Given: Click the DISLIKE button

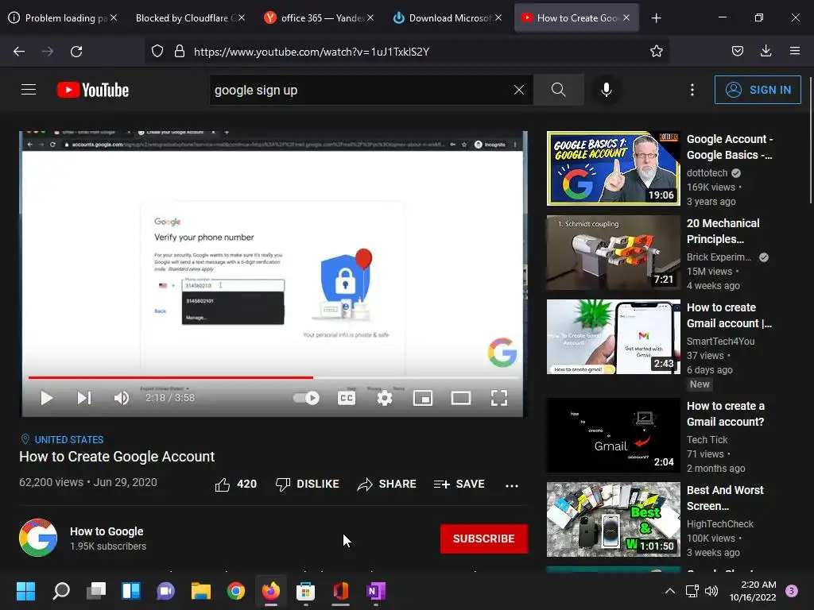Looking at the screenshot, I should 308,485.
